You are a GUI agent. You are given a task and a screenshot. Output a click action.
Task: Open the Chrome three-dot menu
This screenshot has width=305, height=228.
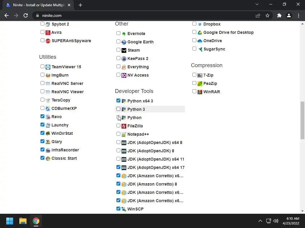tap(298, 15)
